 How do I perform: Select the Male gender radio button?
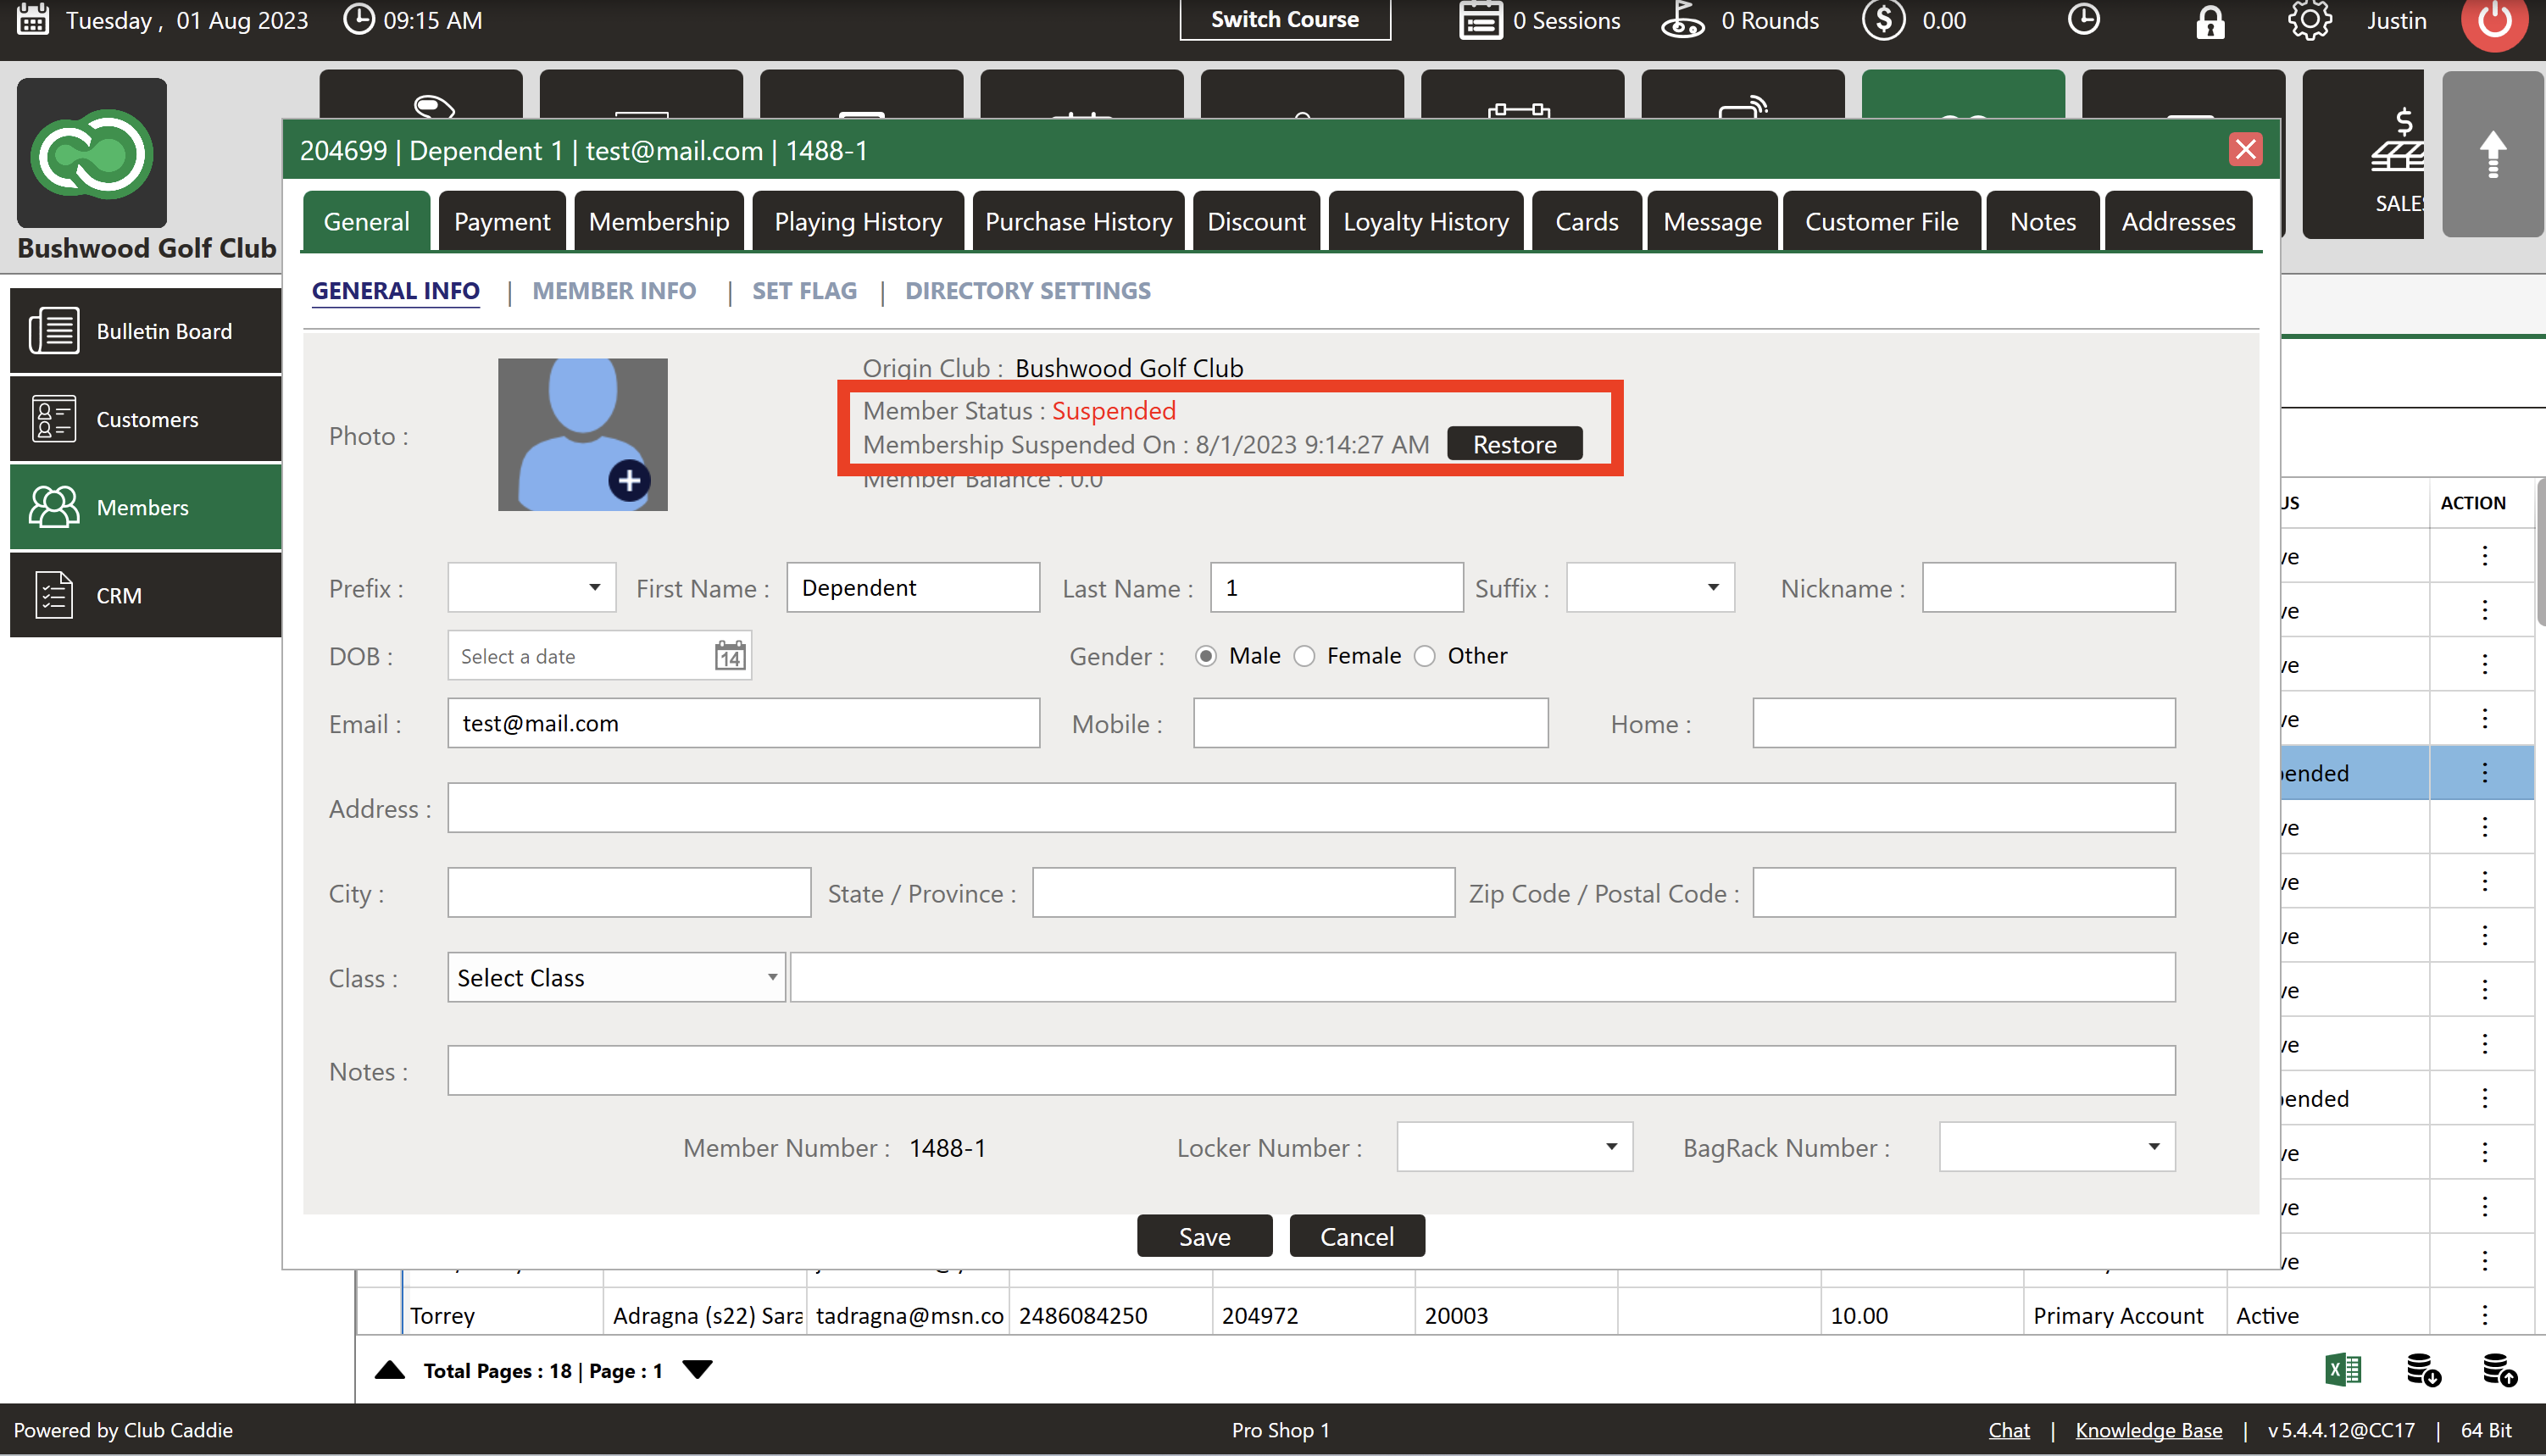[1206, 656]
